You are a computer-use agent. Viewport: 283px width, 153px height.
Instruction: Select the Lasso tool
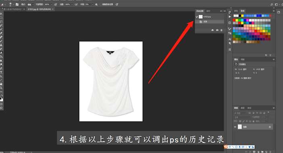(x=1, y=21)
